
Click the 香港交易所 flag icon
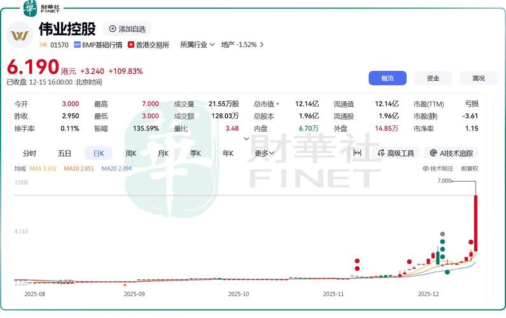click(x=130, y=45)
